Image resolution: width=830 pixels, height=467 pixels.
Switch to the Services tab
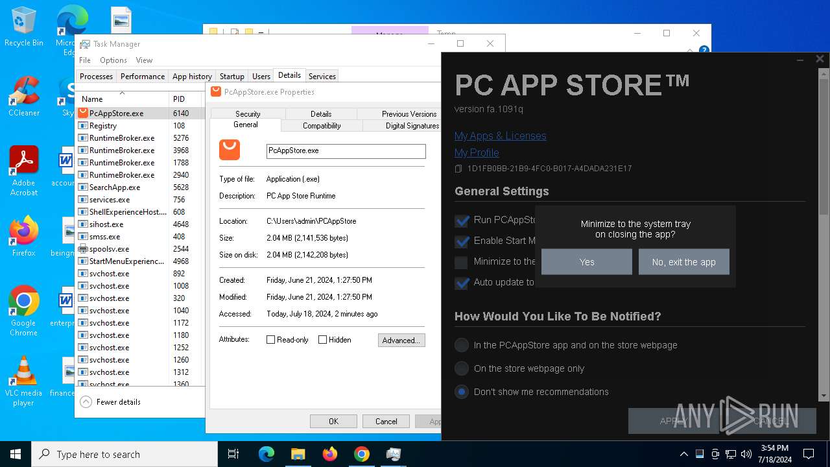[x=322, y=76]
